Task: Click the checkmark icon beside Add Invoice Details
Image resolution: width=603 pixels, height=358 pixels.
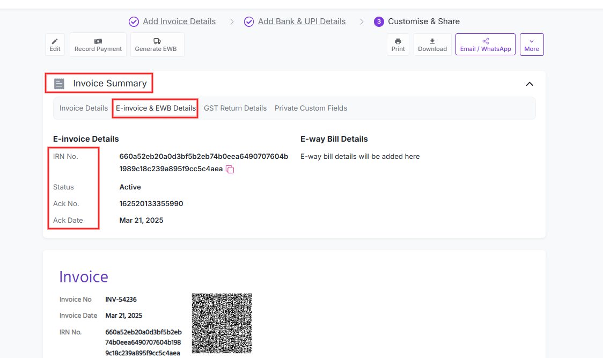Action: [x=134, y=21]
